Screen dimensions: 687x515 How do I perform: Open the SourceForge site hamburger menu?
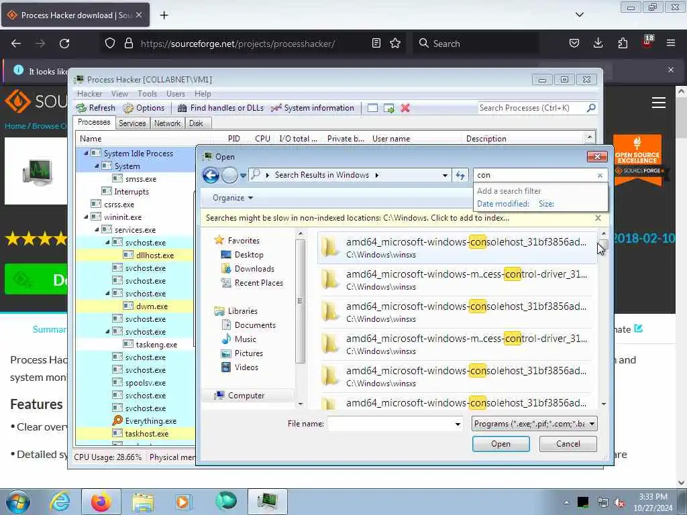click(659, 103)
